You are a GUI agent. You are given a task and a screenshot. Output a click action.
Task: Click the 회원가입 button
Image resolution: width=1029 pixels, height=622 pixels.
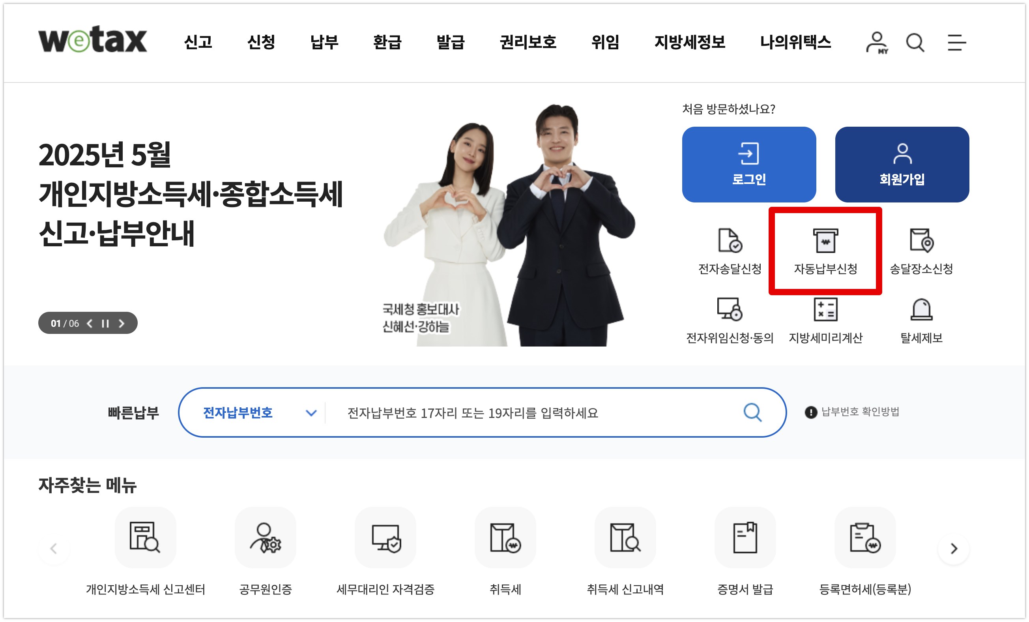click(902, 165)
